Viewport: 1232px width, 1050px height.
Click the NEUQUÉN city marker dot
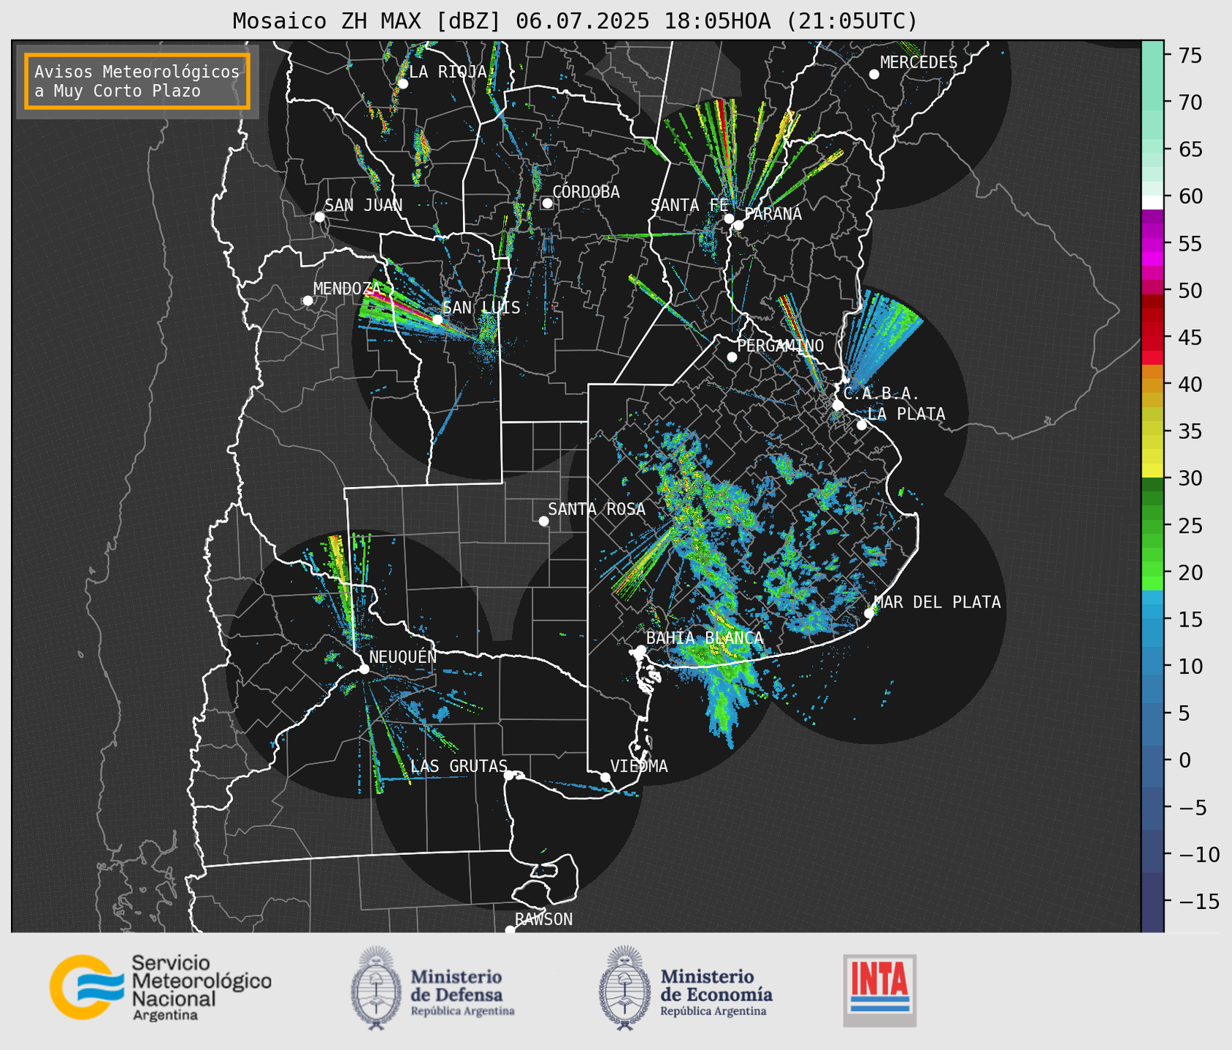[364, 669]
